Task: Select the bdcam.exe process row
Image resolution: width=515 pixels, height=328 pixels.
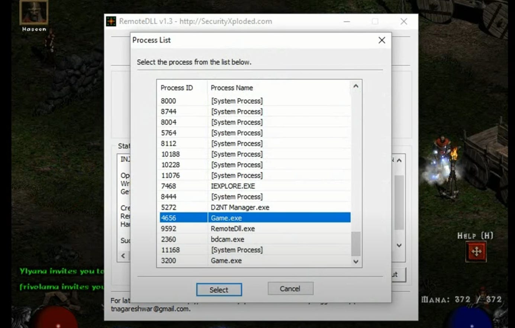Action: click(x=255, y=239)
